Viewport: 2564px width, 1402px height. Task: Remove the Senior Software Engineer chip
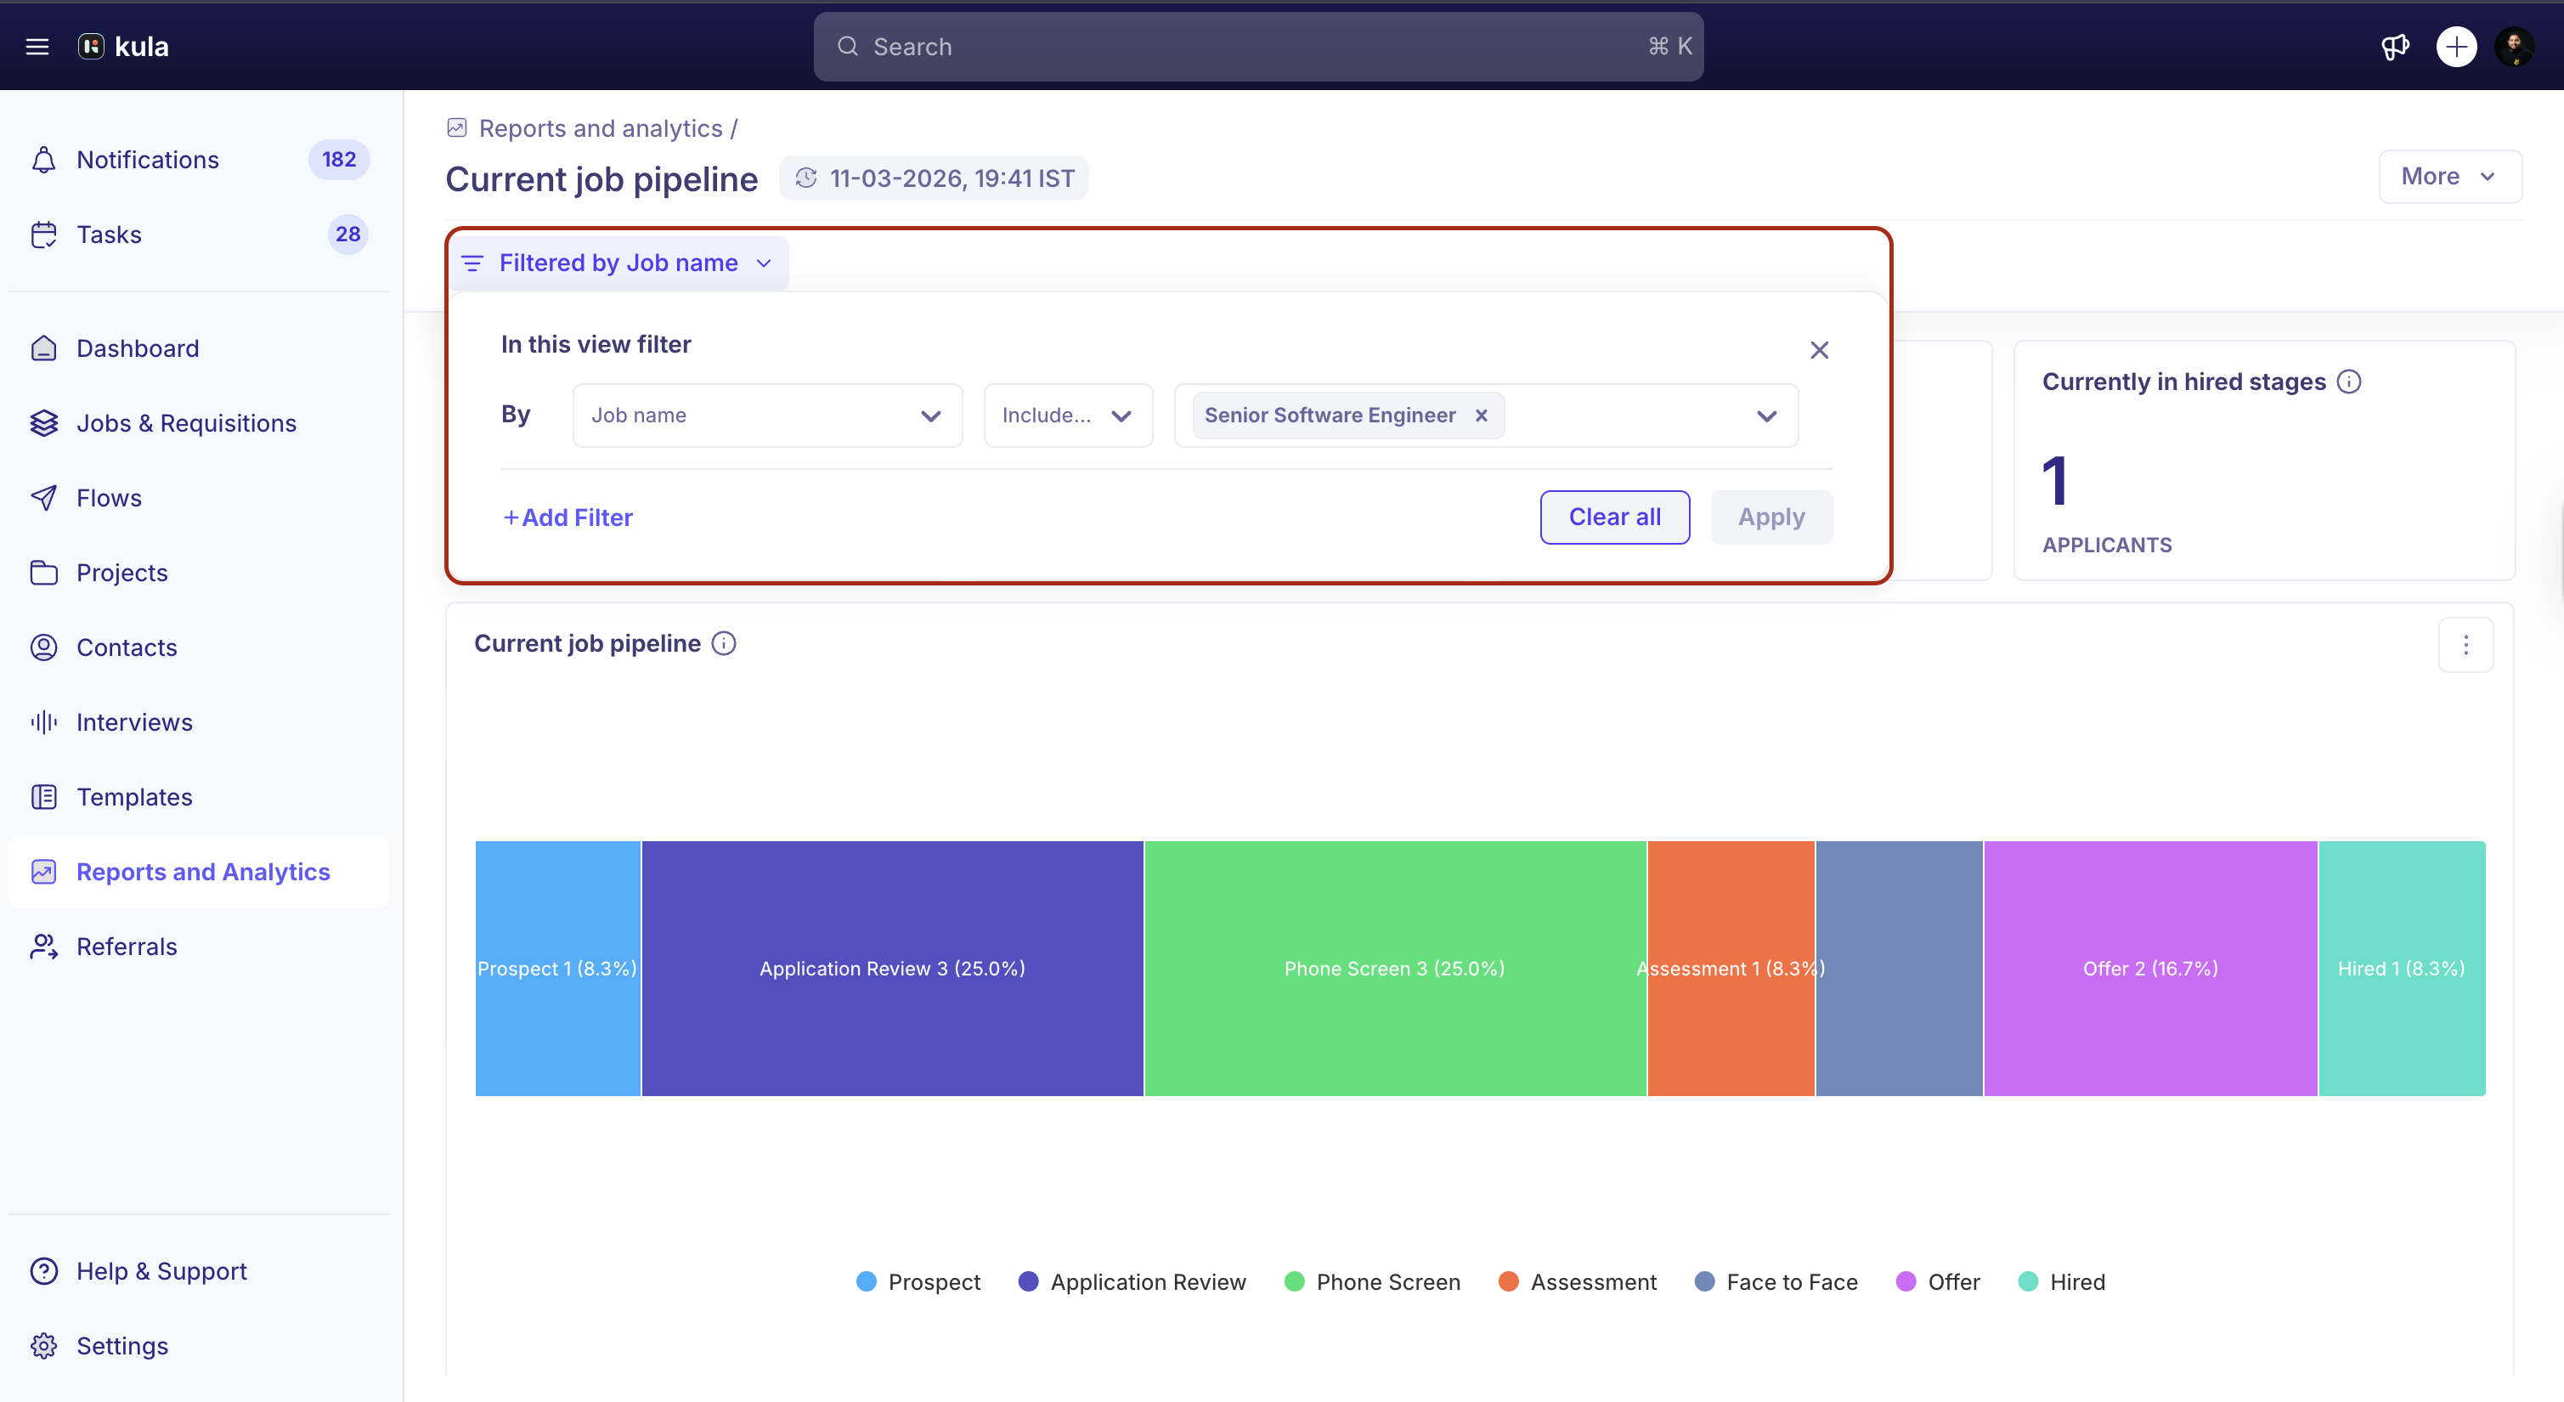[1481, 416]
